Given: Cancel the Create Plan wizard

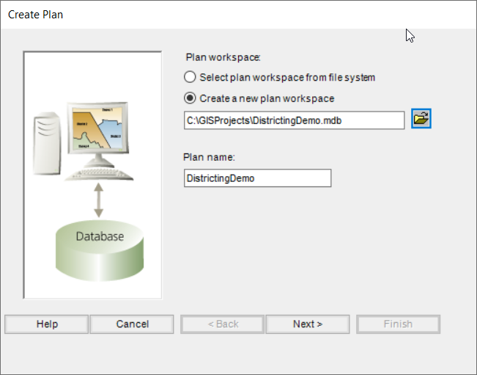Looking at the screenshot, I should [x=132, y=324].
